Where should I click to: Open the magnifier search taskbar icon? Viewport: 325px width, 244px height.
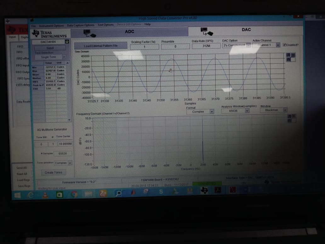pos(118,193)
